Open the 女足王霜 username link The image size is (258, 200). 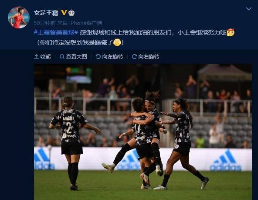(x=46, y=13)
